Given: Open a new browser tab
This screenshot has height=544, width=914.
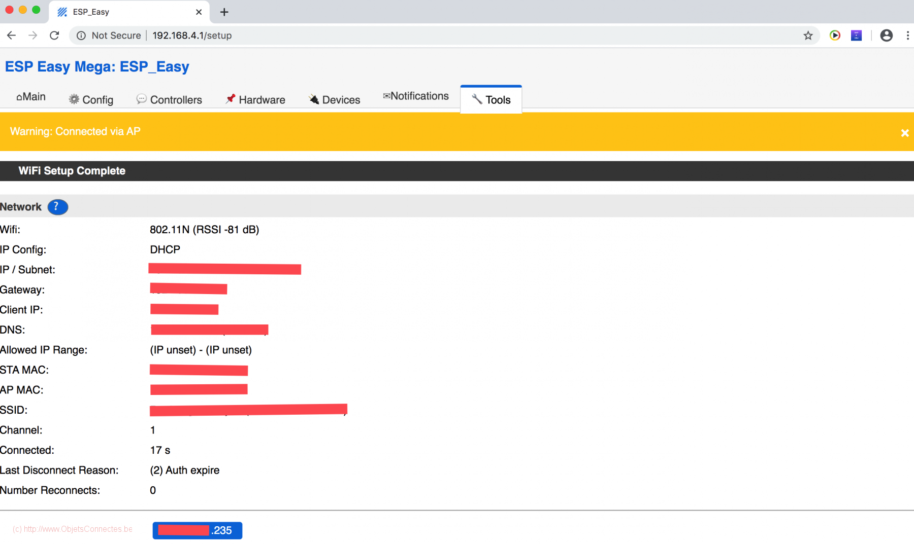Looking at the screenshot, I should click(x=224, y=12).
